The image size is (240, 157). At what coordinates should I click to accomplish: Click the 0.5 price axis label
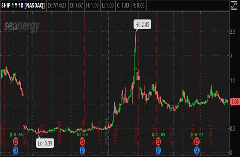pyautogui.click(x=233, y=129)
